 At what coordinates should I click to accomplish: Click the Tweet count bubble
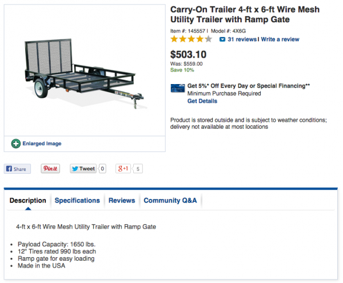click(x=103, y=169)
